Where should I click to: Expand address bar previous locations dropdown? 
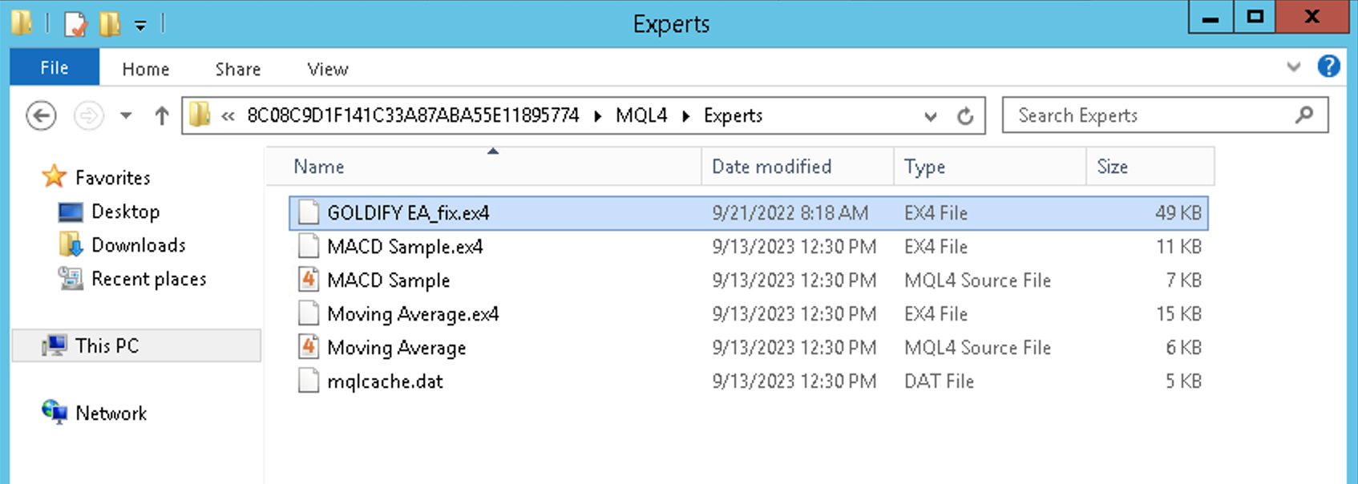[930, 116]
